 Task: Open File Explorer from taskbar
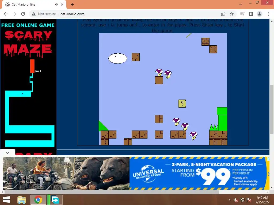22,200
